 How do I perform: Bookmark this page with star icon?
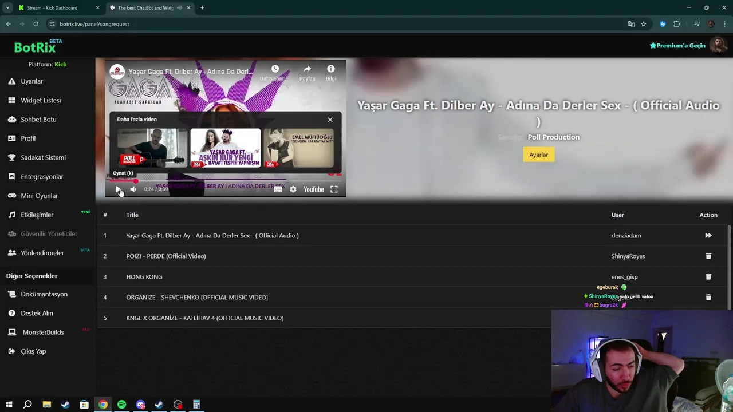(644, 24)
